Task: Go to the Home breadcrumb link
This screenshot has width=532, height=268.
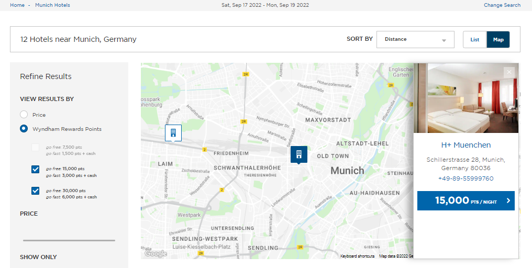Action: [17, 5]
